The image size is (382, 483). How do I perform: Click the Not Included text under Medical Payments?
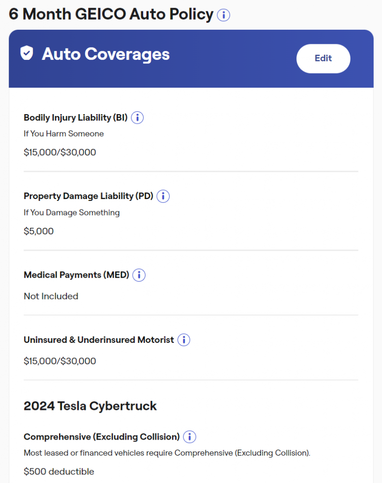[x=51, y=296]
